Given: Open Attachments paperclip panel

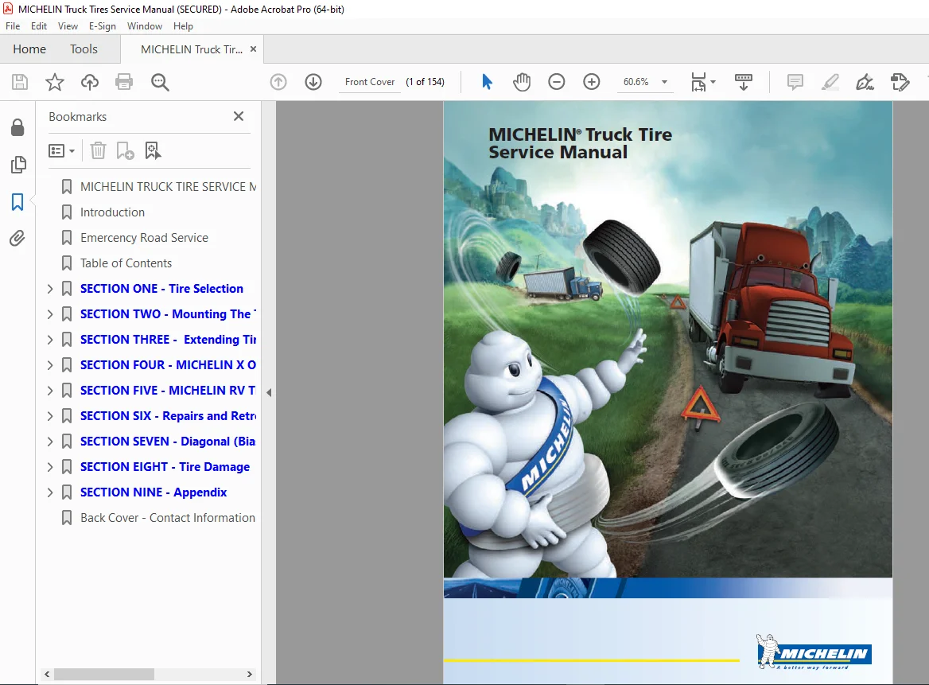Looking at the screenshot, I should pyautogui.click(x=17, y=238).
